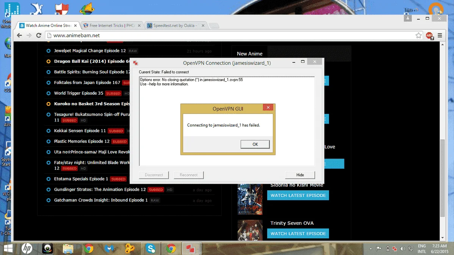
Task: Click the network icon in the tray
Action: [x=410, y=249]
